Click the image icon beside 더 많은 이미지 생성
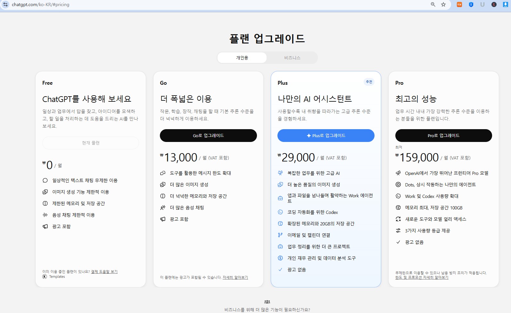The image size is (511, 313). 163,184
